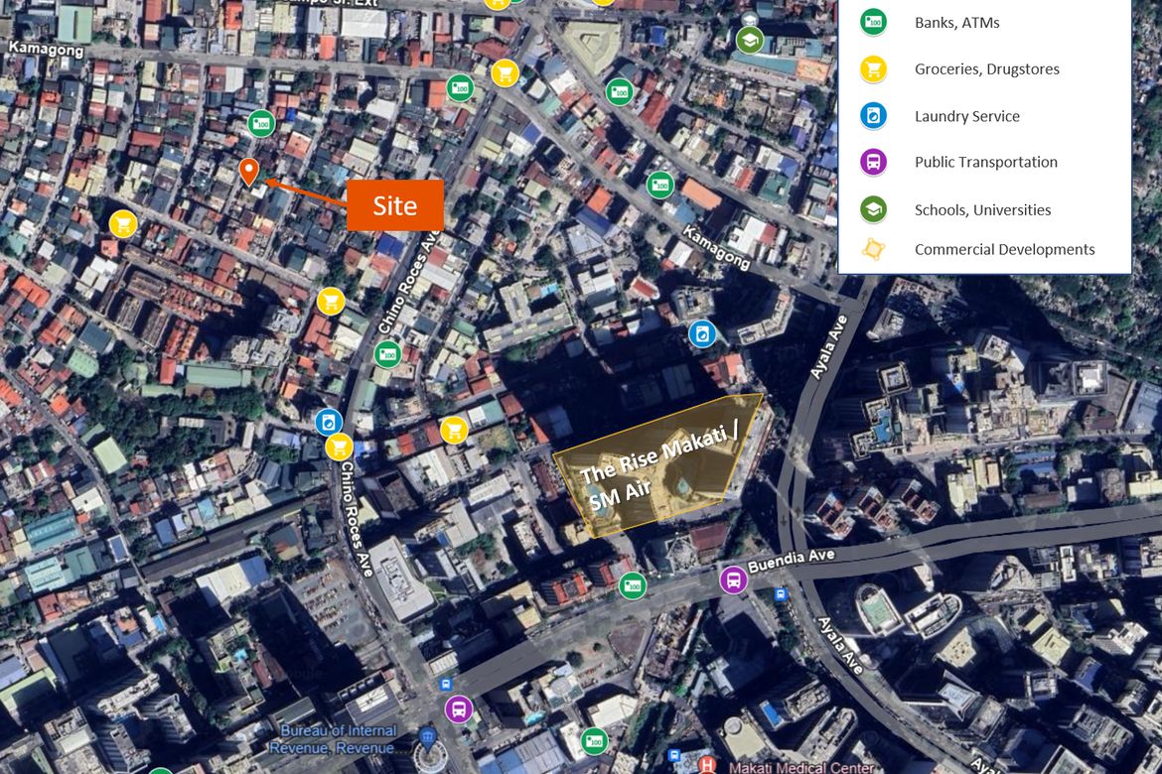Click the 'Groceries, Drugstores' legend text

986,68
